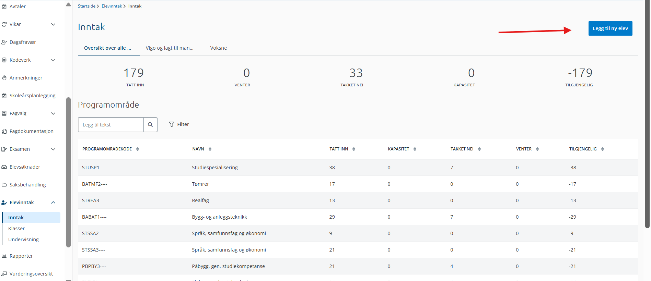651x281 pixels.
Task: Click the Legg til tekst search field
Action: 111,125
